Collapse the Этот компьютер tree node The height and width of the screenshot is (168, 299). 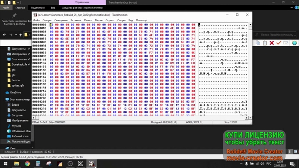point(3,100)
